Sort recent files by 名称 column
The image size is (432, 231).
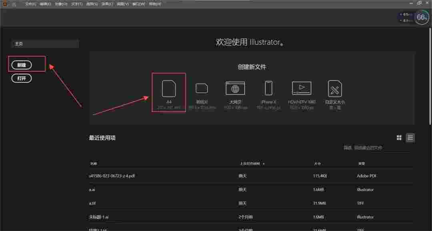(93, 164)
